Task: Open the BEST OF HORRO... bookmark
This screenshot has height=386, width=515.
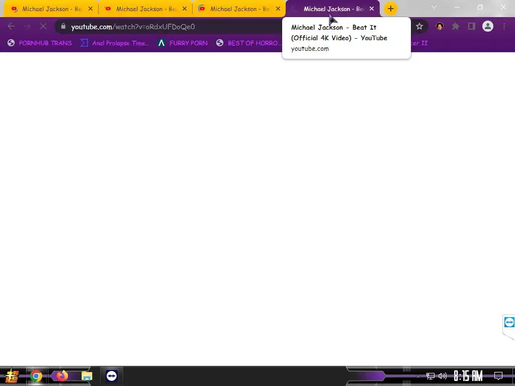Action: coord(248,43)
